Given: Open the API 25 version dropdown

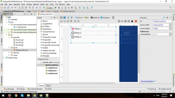Looking at the screenshot, I should 87,18.
